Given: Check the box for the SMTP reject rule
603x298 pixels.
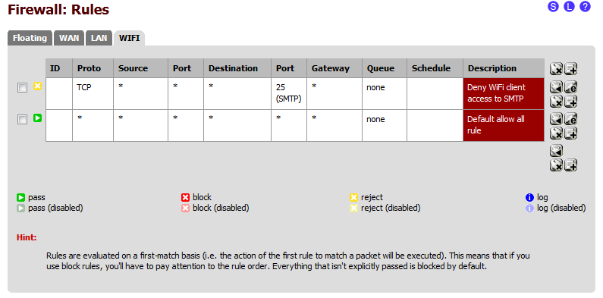Looking at the screenshot, I should [22, 88].
